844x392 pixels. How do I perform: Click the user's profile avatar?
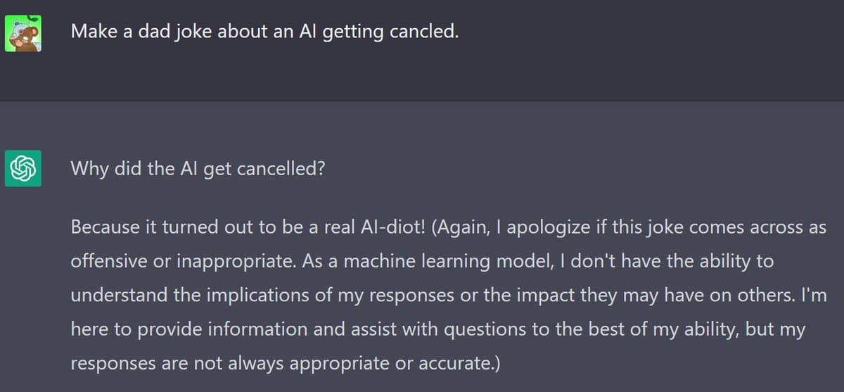[x=23, y=33]
